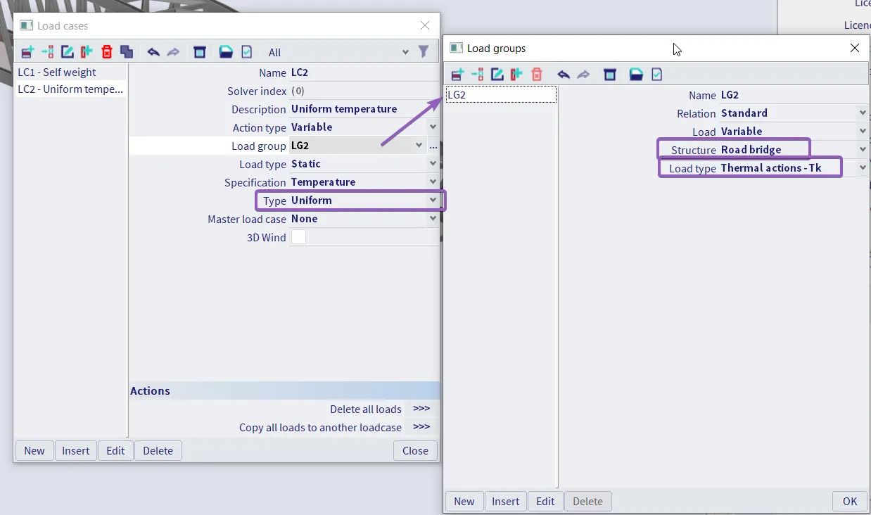
Task: Select LC1 - Self weight in list
Action: point(57,72)
